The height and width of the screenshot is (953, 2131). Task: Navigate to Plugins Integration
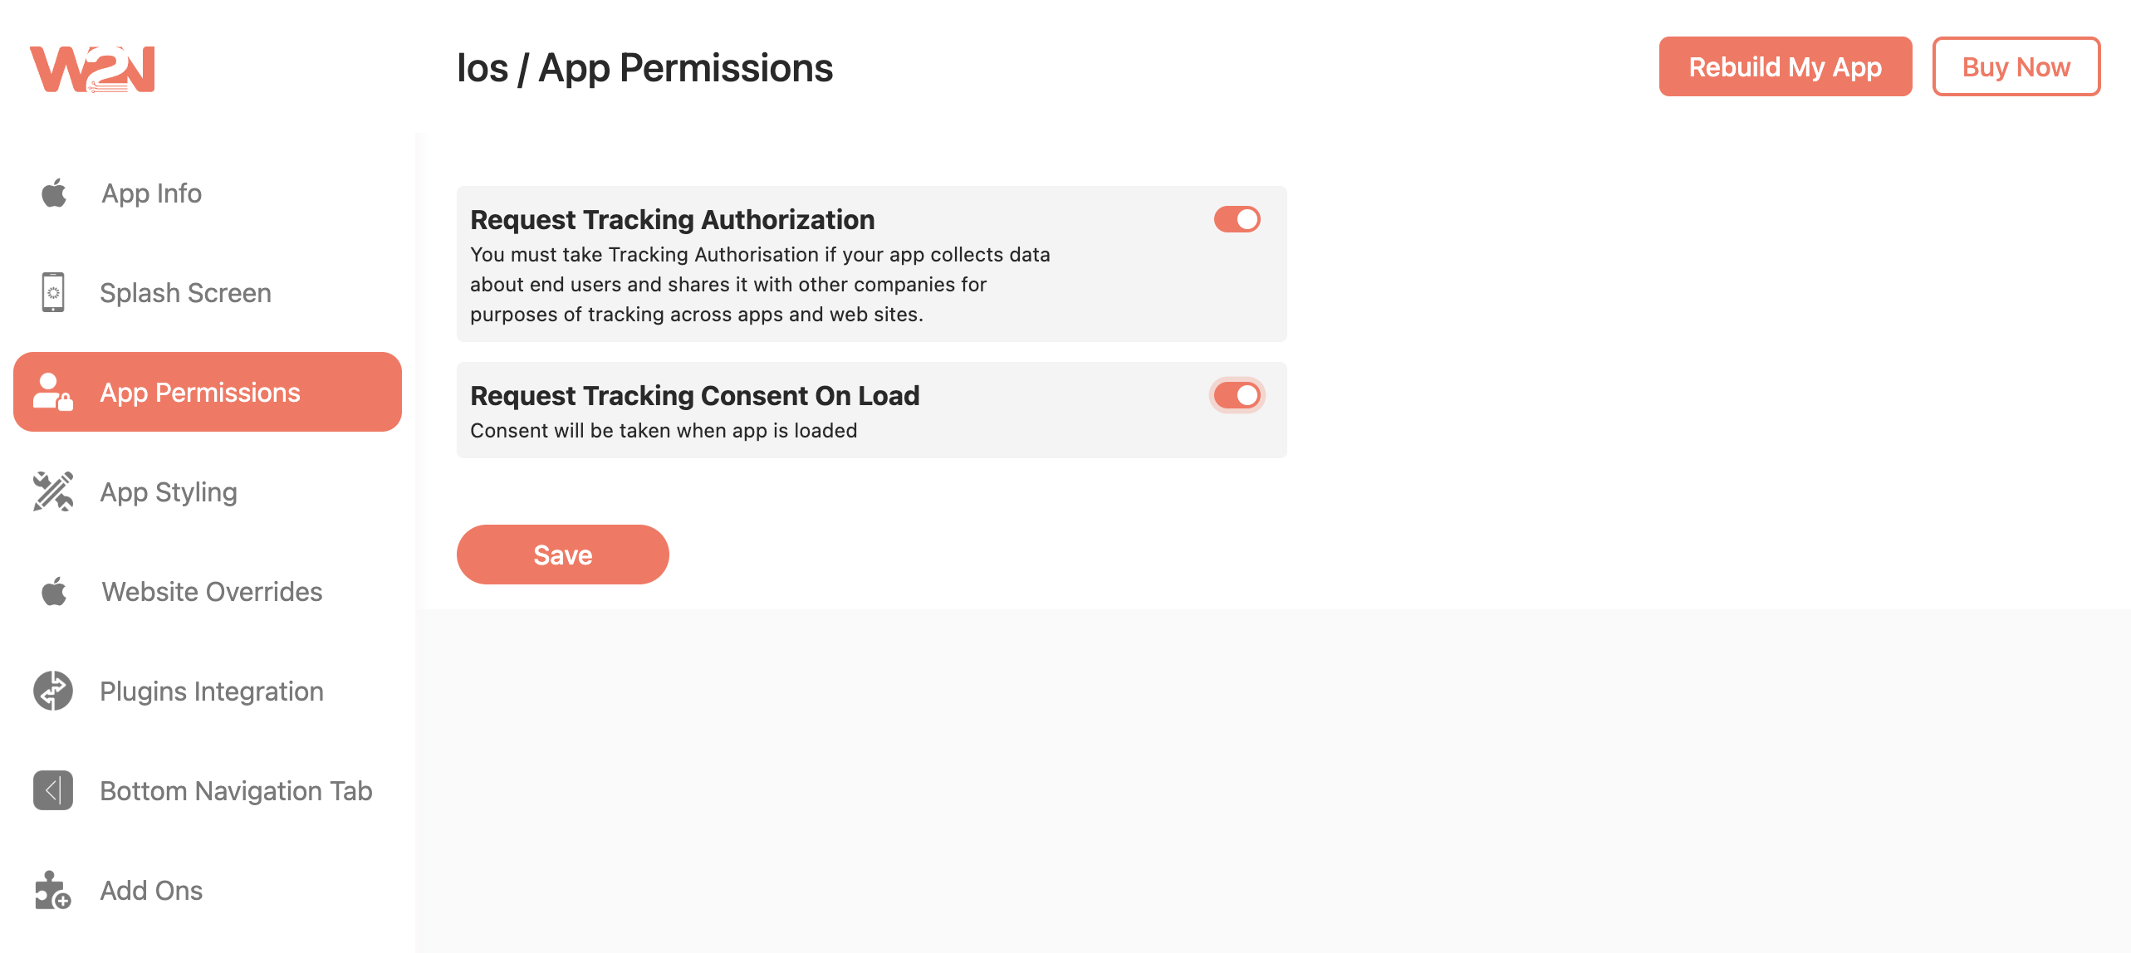tap(212, 692)
